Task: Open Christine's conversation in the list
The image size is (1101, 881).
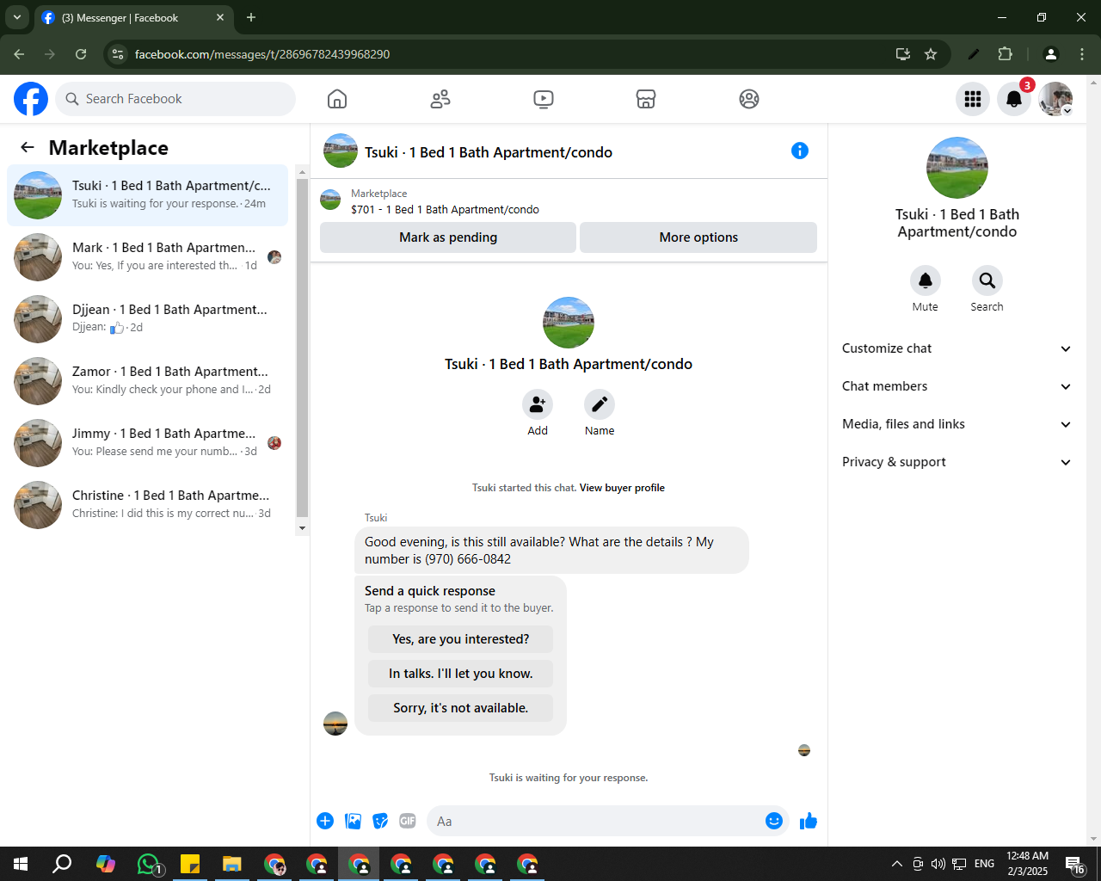Action: [148, 505]
